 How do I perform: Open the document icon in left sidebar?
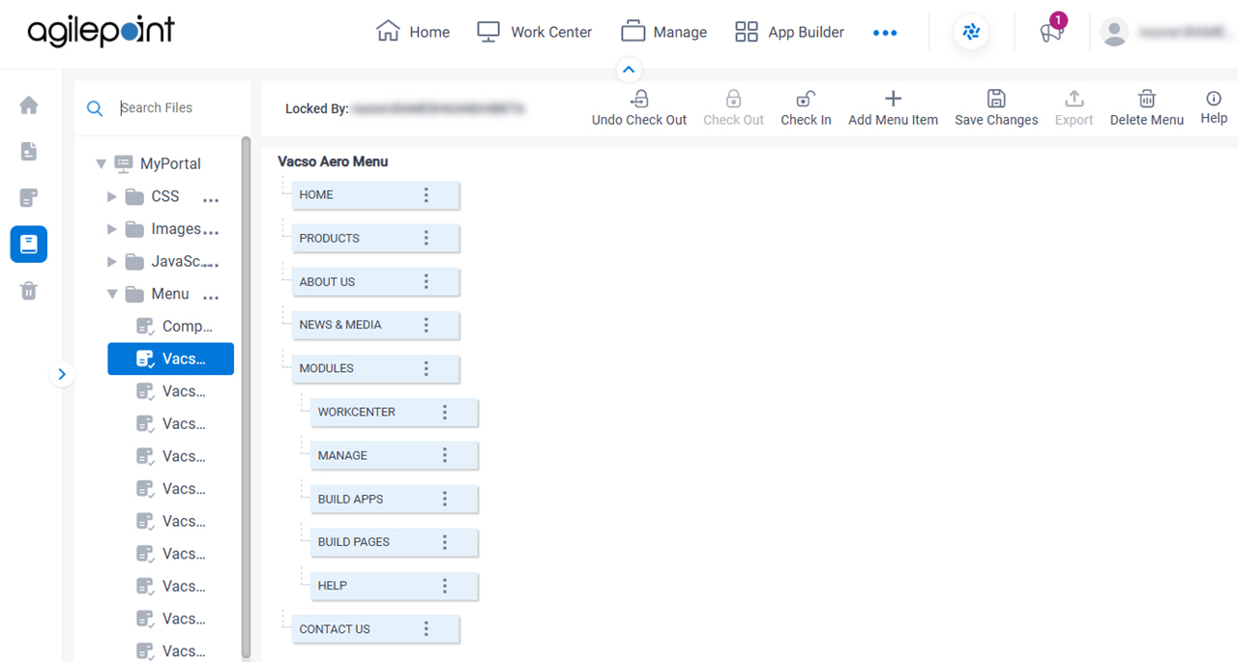coord(29,152)
